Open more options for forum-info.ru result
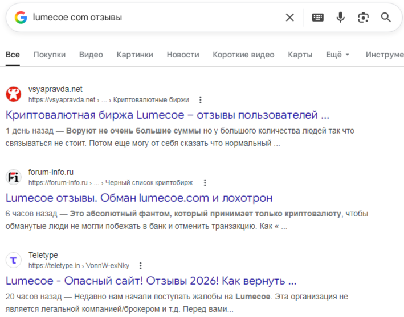Screen dimensions: 404x317 [x=205, y=183]
